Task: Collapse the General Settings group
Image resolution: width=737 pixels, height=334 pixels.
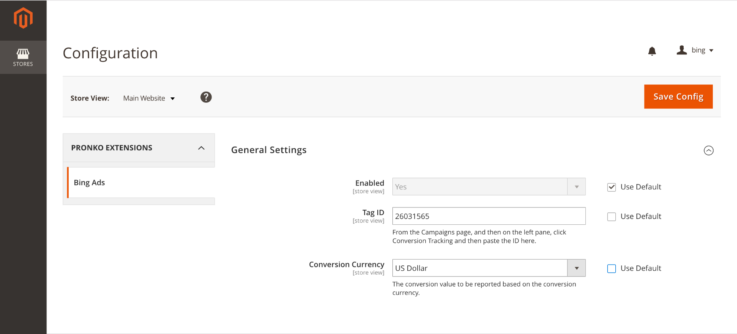Action: coord(709,150)
